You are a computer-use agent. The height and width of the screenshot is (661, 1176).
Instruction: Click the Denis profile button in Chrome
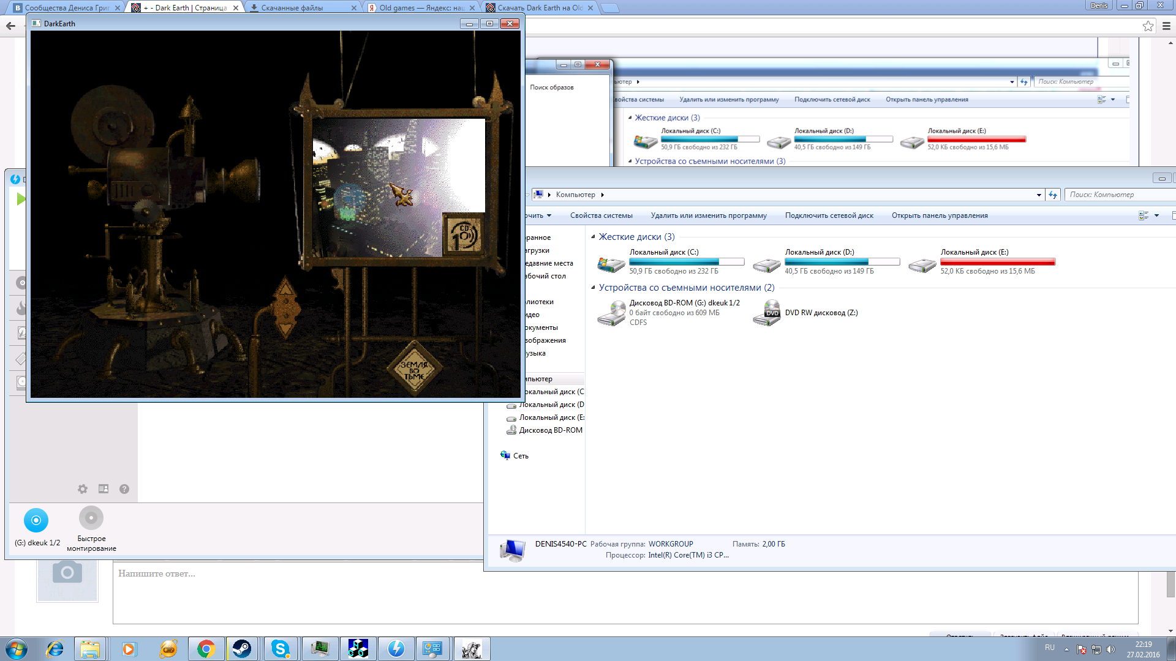[1099, 6]
